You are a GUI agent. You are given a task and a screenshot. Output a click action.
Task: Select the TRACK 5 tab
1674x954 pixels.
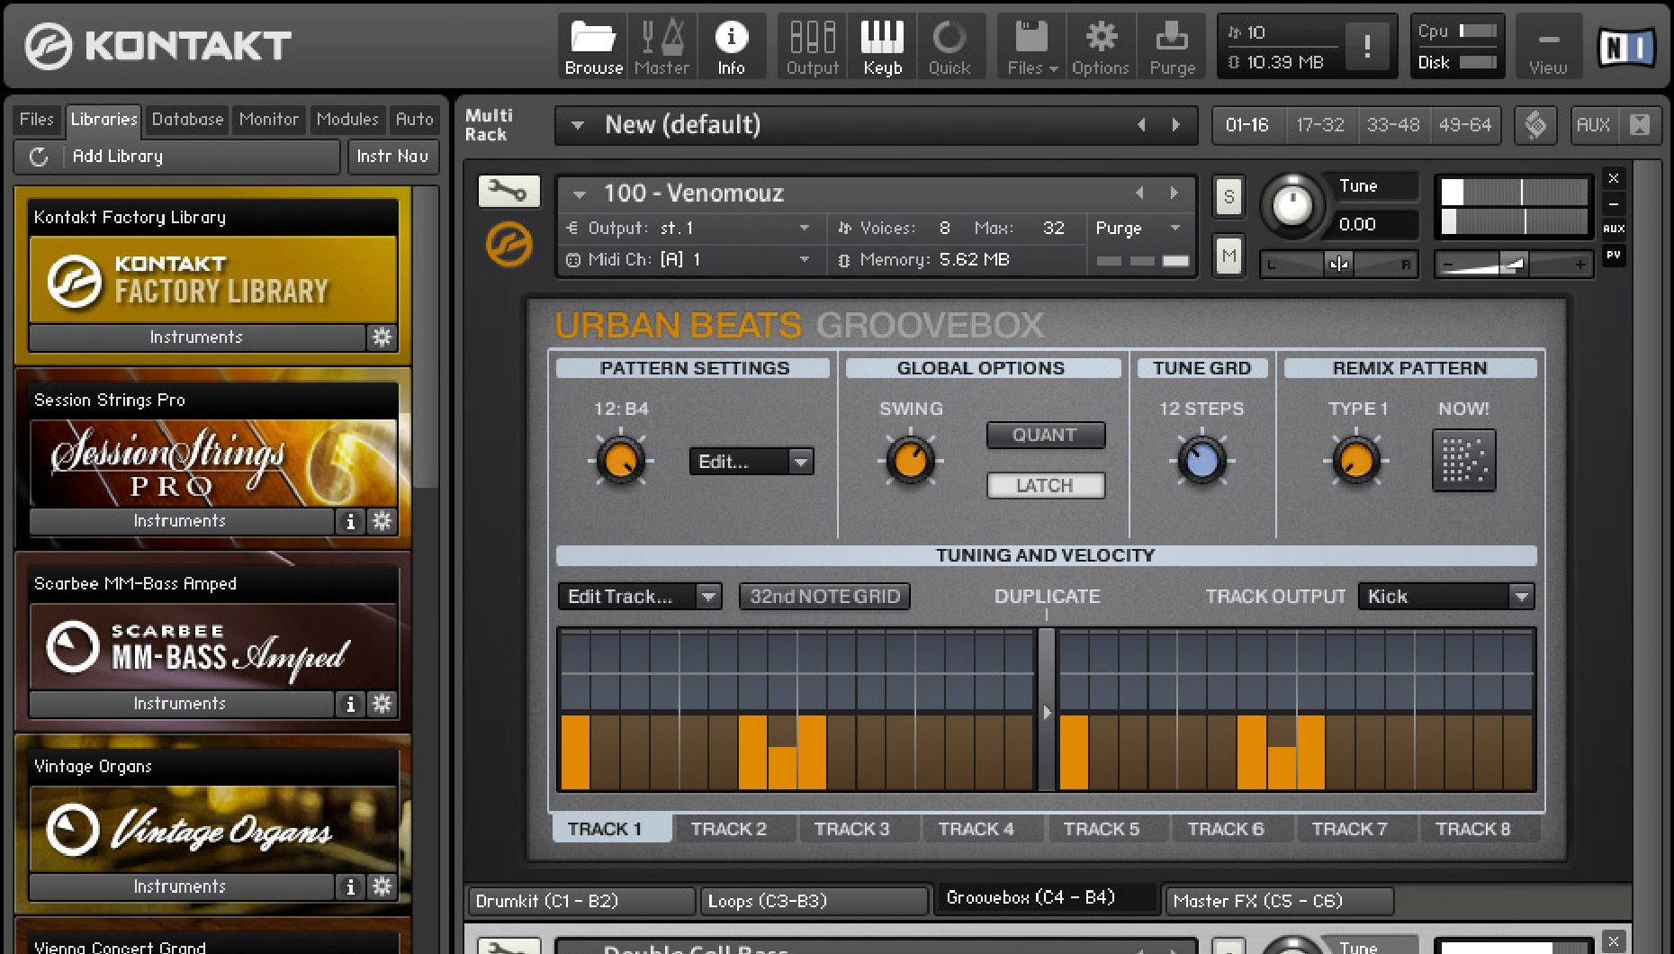point(1108,828)
